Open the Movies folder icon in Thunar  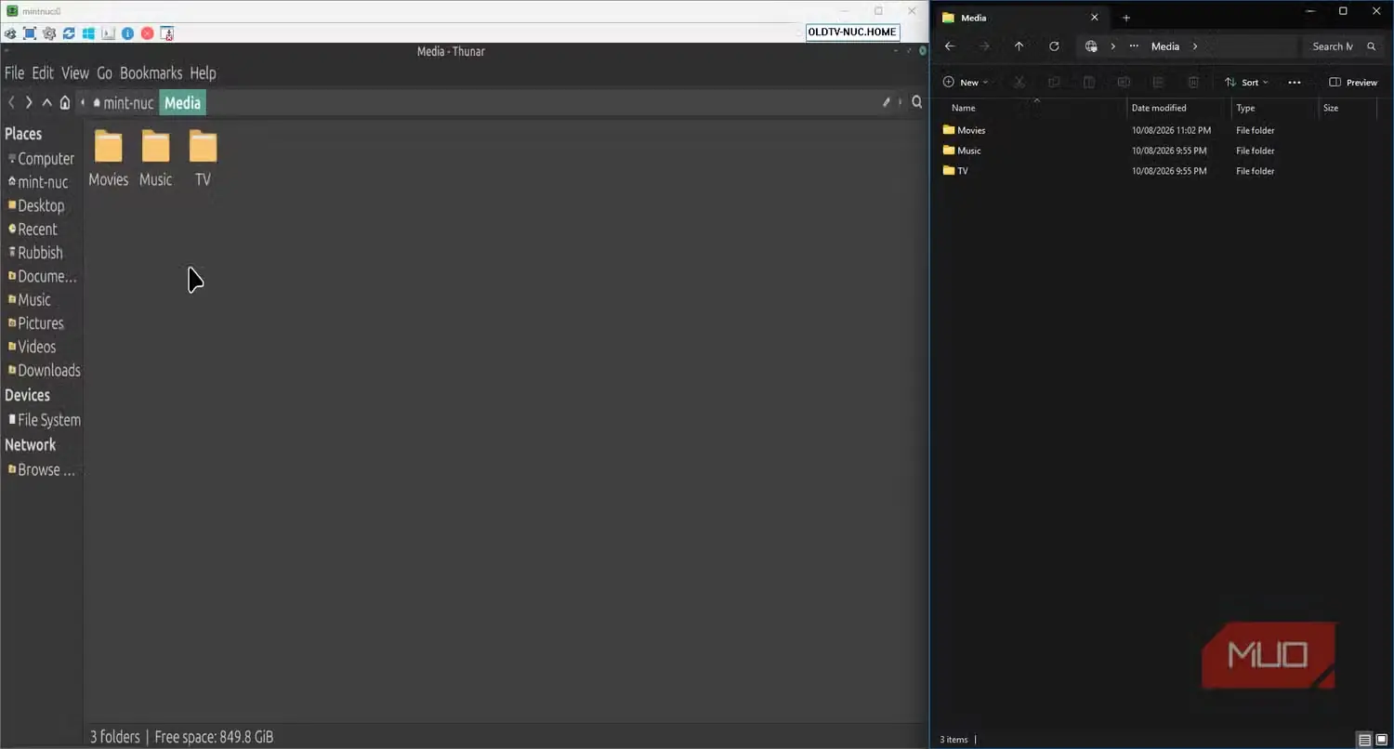pyautogui.click(x=109, y=147)
